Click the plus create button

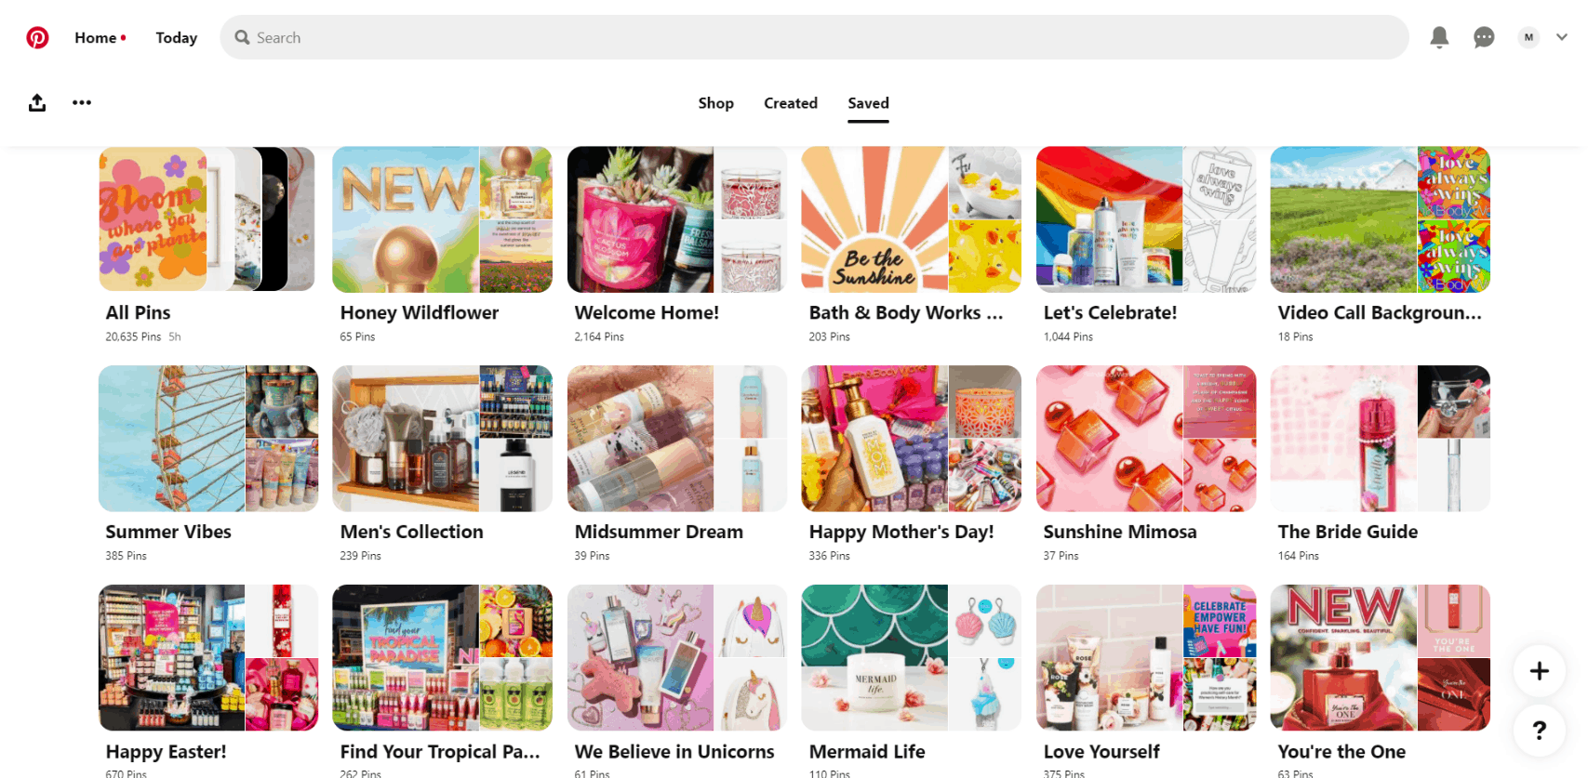[1539, 670]
